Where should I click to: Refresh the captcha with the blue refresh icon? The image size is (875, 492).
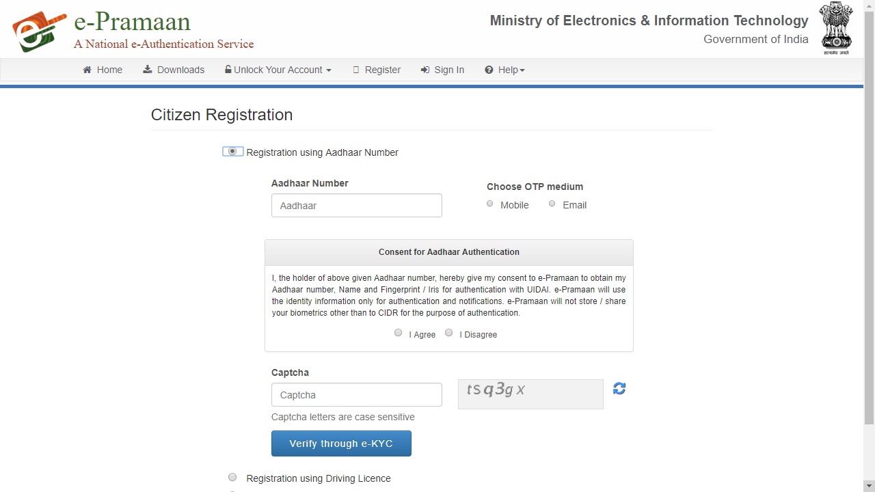[x=619, y=388]
